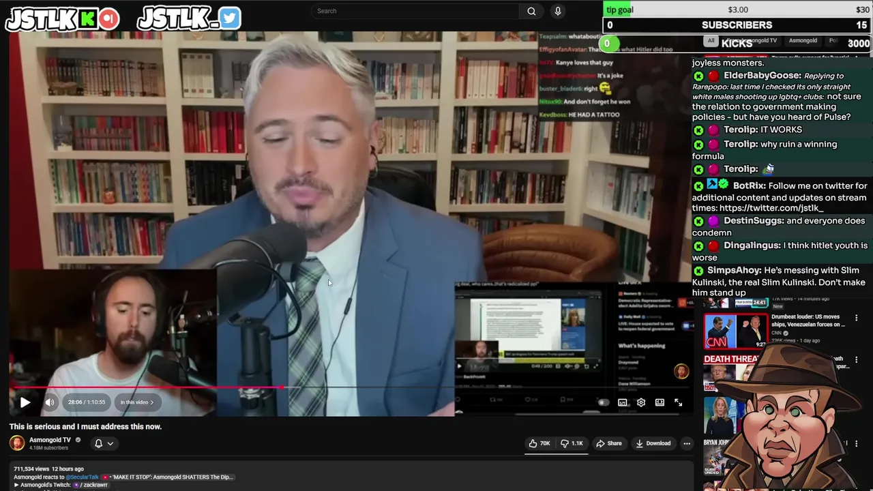Click SUBSCRIBERS goal bar
This screenshot has height=491, width=873.
point(737,25)
